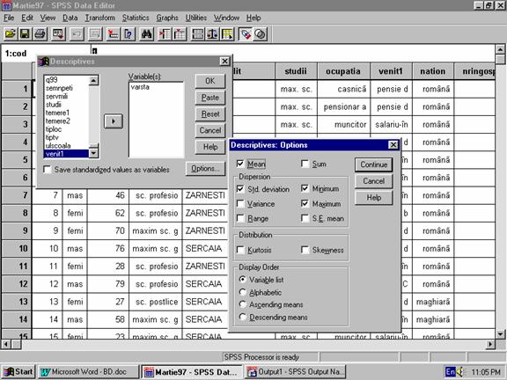Click the Insert Variable toolbar icon
Viewport: 507px width, 380px height.
point(180,34)
